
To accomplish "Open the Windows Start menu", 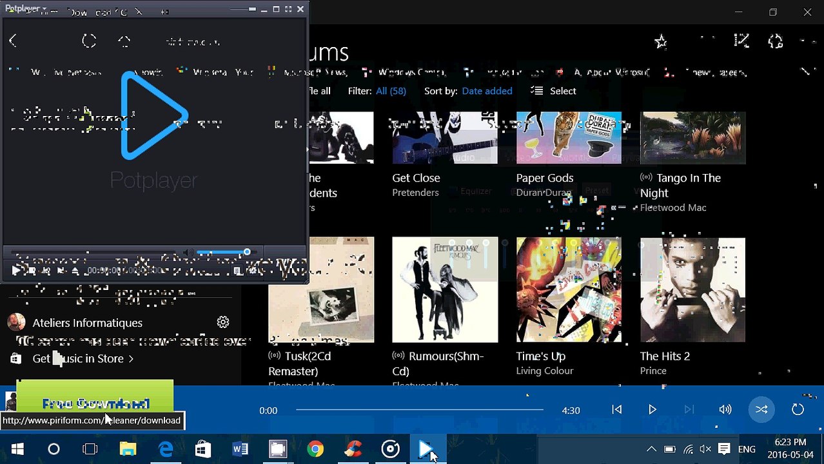I will (x=17, y=449).
